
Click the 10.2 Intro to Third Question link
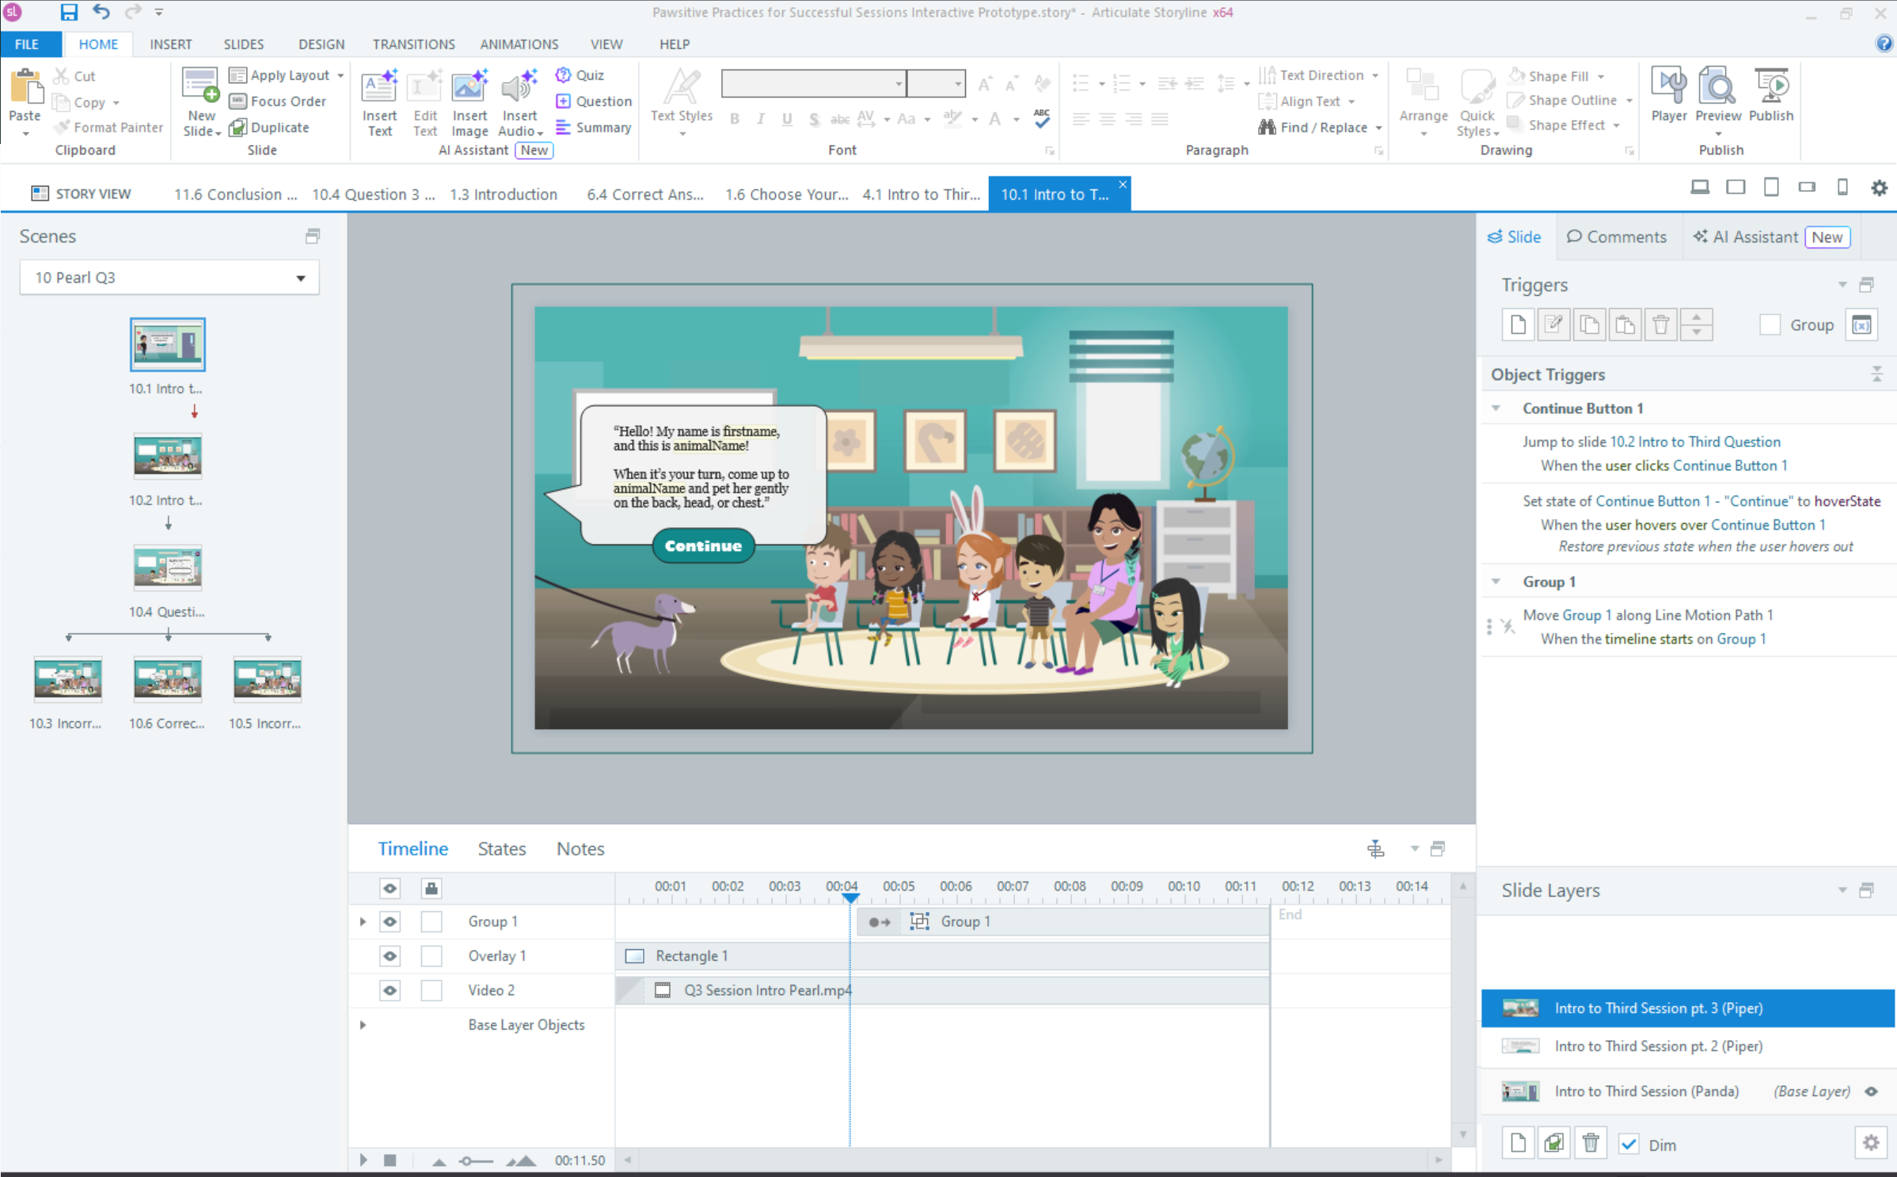point(1694,442)
